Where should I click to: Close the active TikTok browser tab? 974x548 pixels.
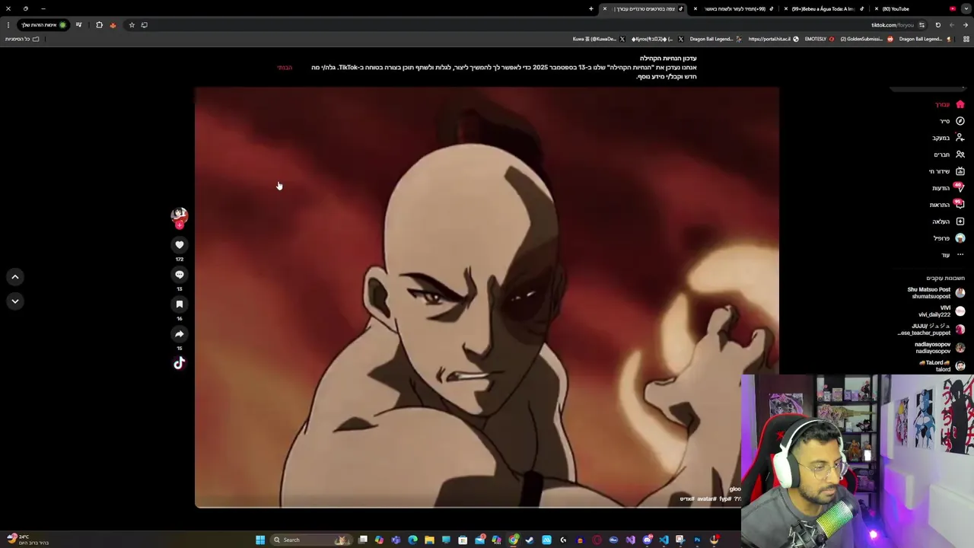coord(605,8)
